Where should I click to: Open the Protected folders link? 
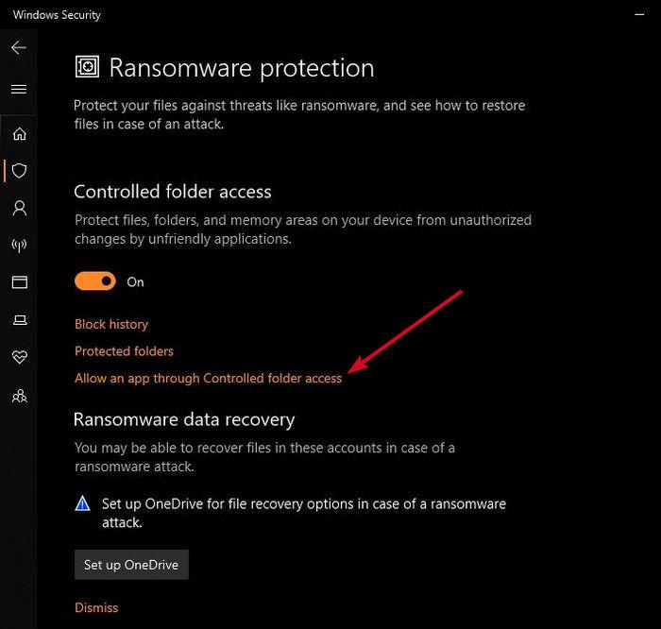point(124,351)
